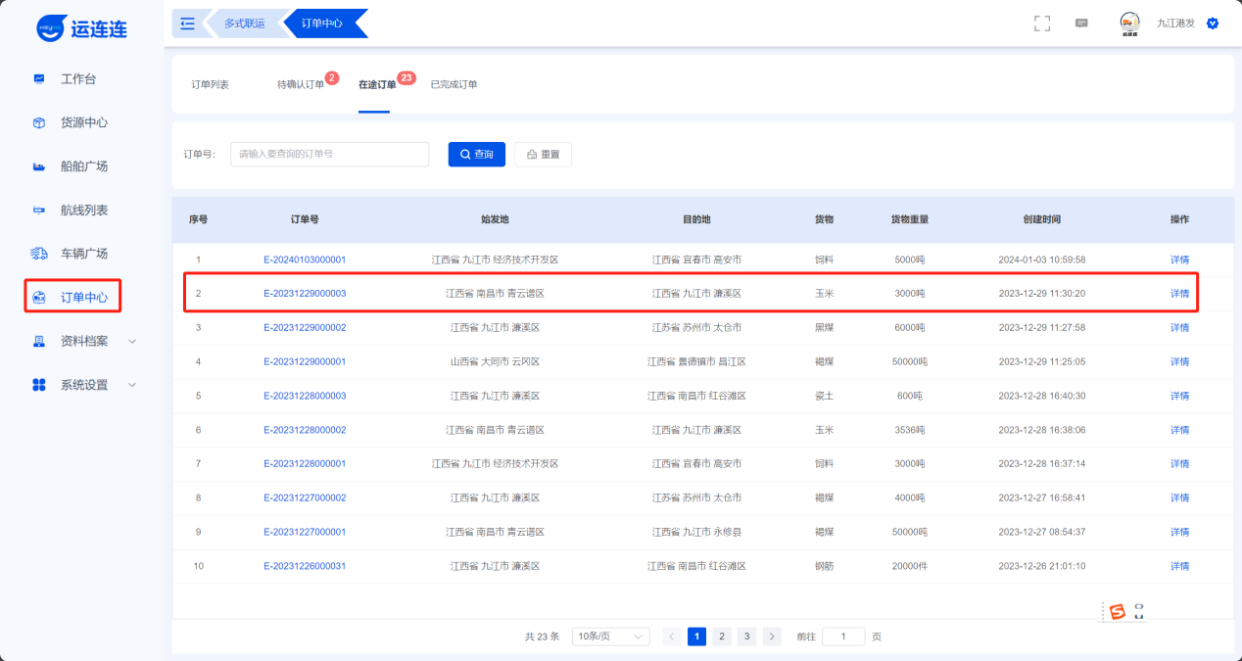Open 船舶广场 in the sidebar

pos(83,166)
